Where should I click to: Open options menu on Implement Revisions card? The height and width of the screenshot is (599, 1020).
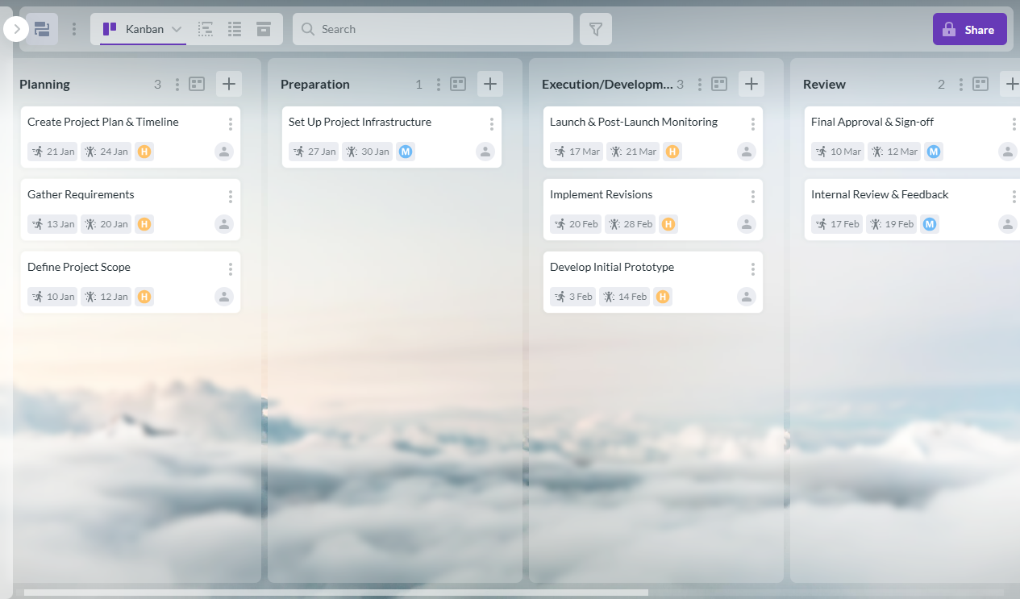click(x=752, y=196)
